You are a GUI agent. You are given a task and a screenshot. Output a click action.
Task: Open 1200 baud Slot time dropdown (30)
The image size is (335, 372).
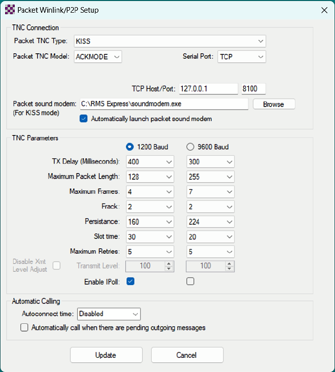[150, 237]
